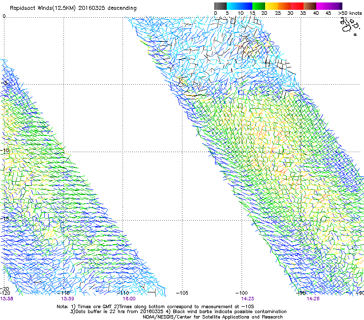The width and height of the screenshot is (364, 320).
Task: Click the legend scale number 40
Action: click(x=316, y=13)
